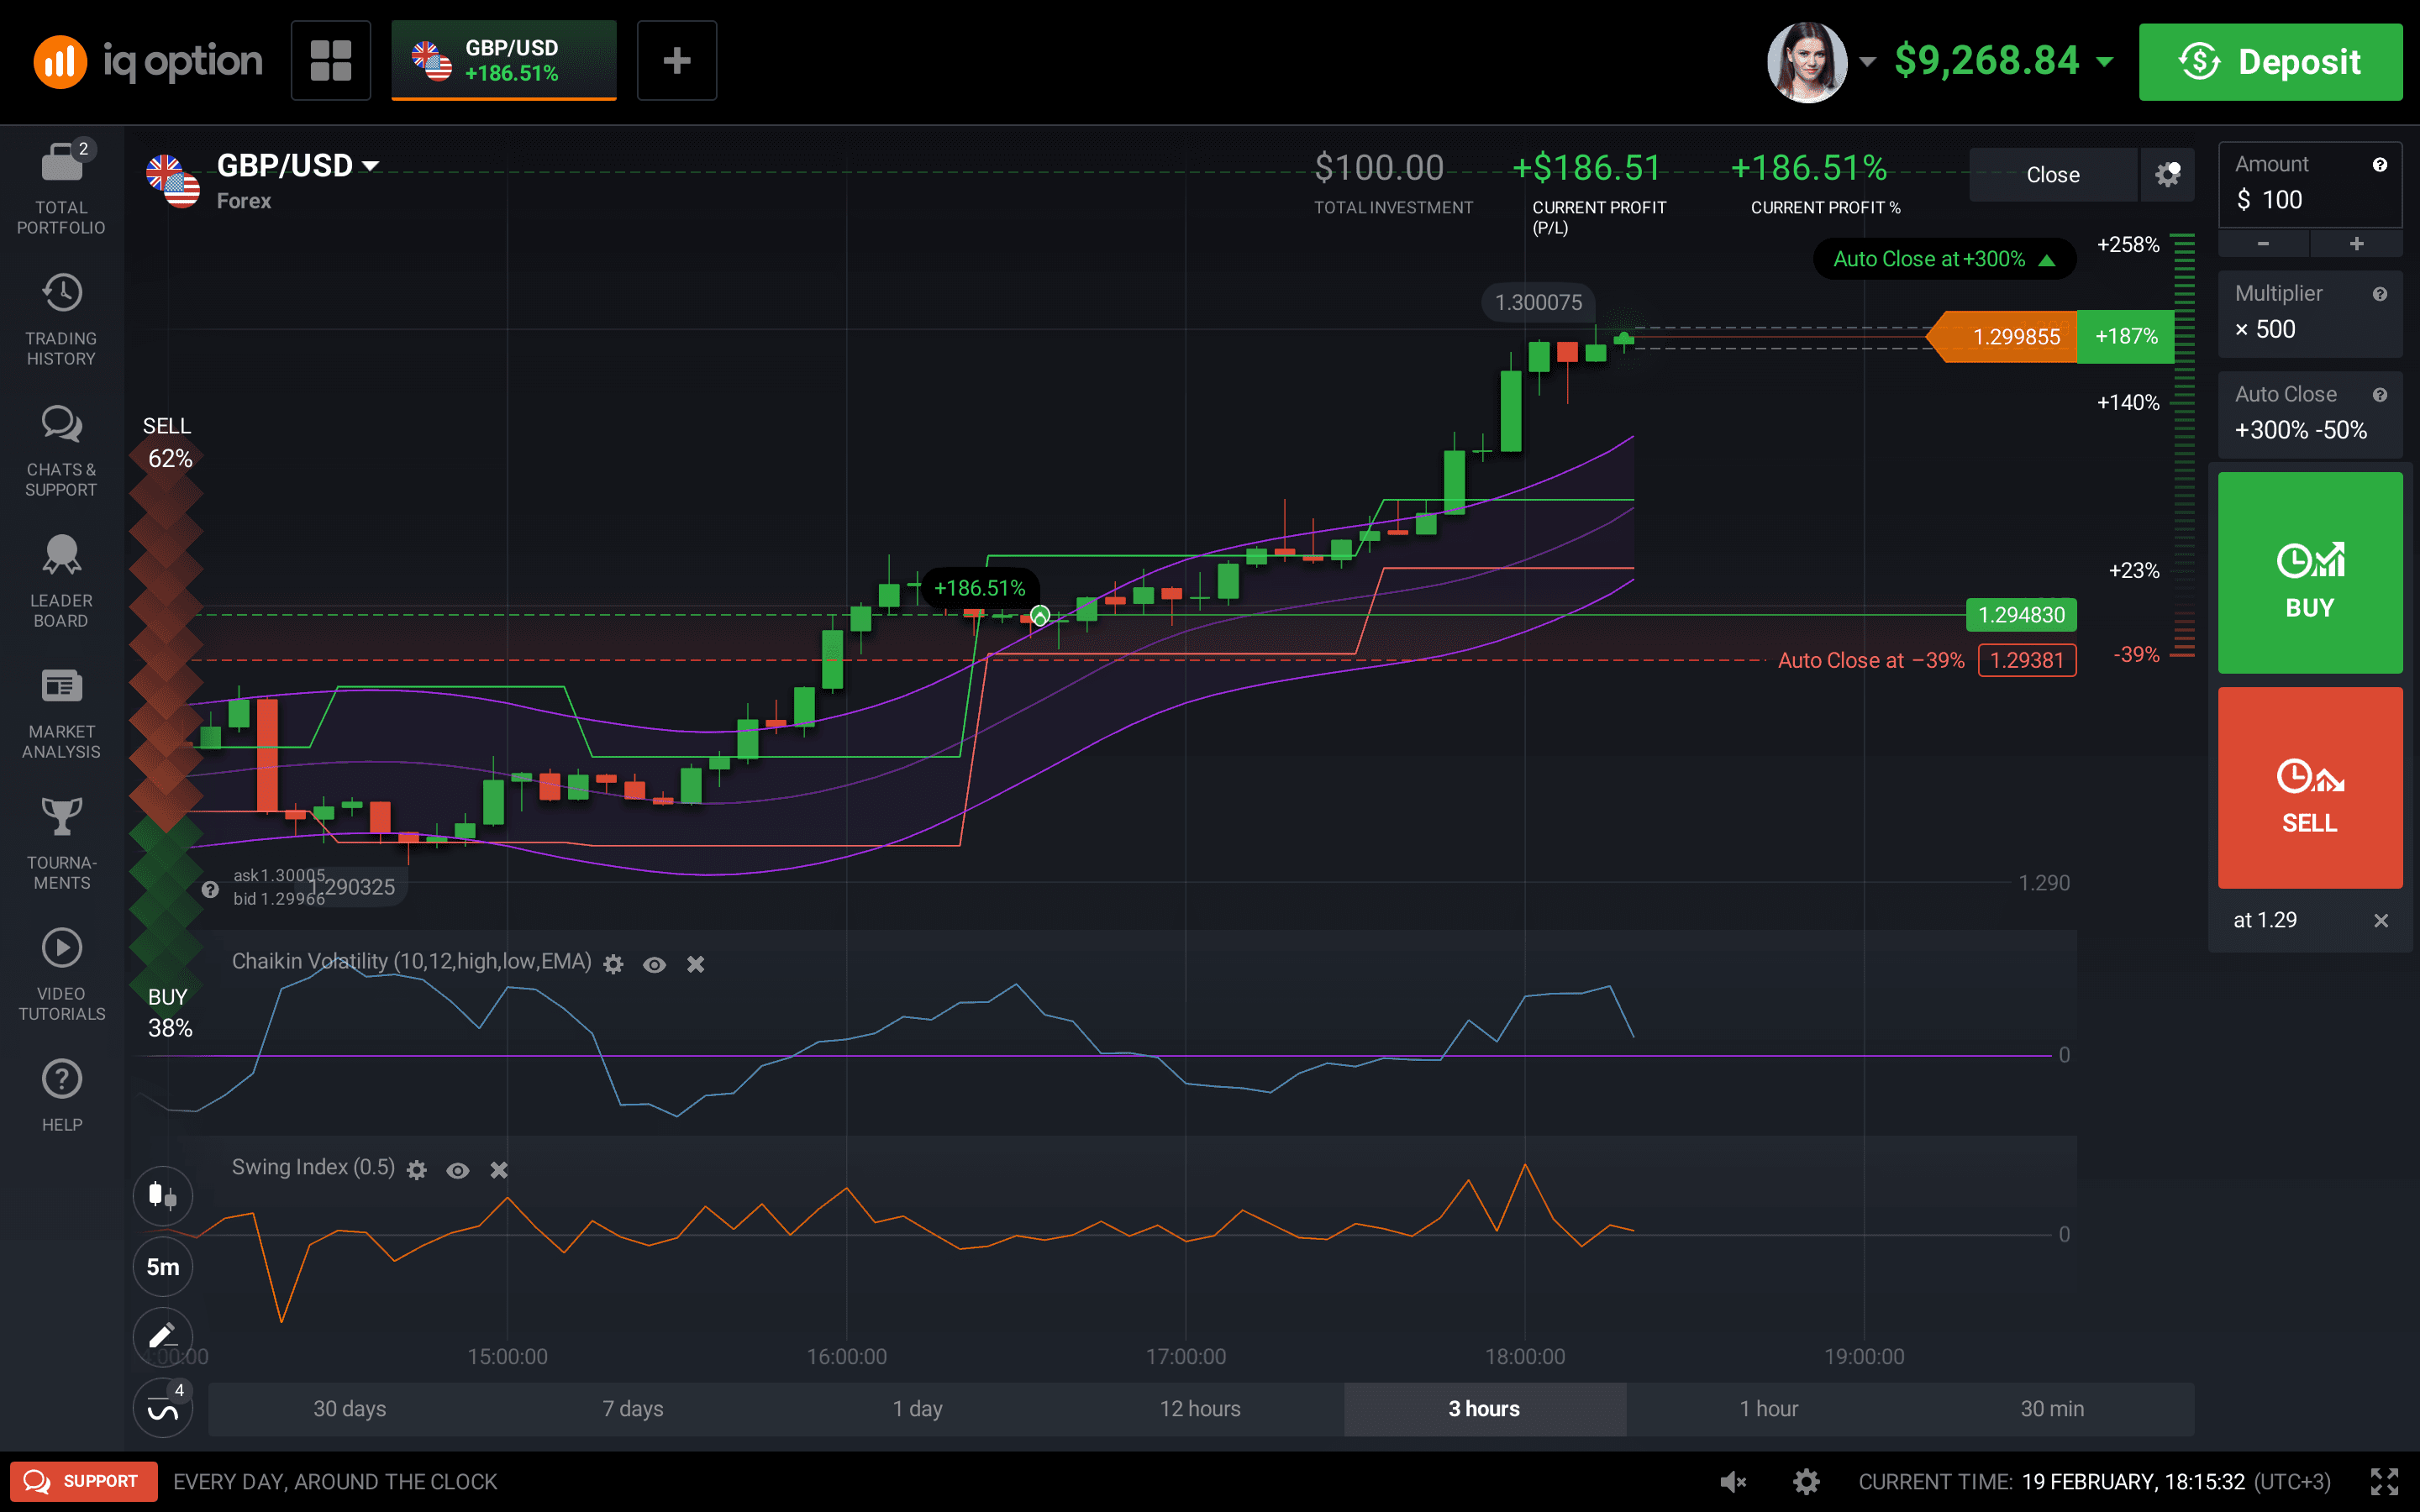
Task: Open 5m candle interval selector
Action: (x=163, y=1266)
